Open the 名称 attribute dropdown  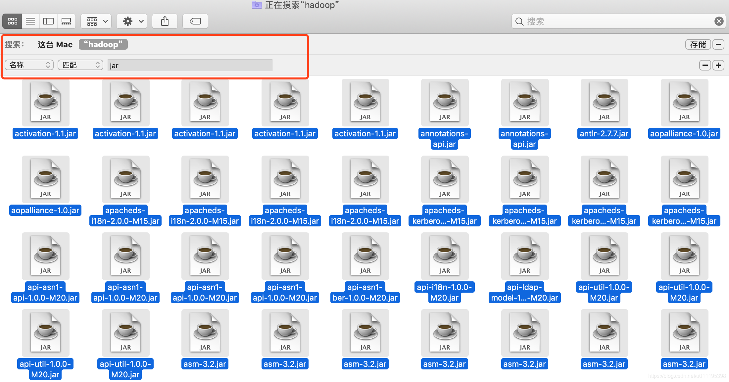tap(29, 65)
